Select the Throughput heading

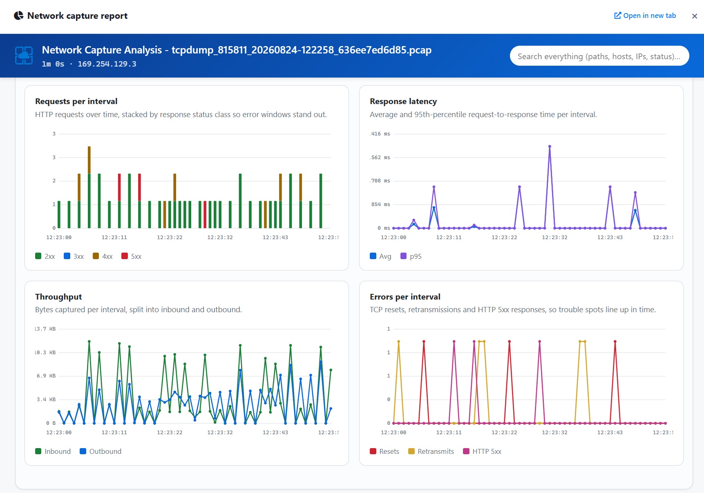58,297
